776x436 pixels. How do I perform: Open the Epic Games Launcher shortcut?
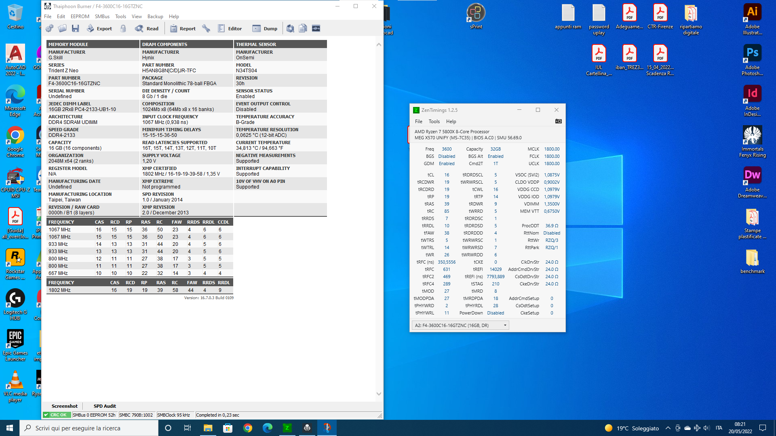pyautogui.click(x=15, y=346)
